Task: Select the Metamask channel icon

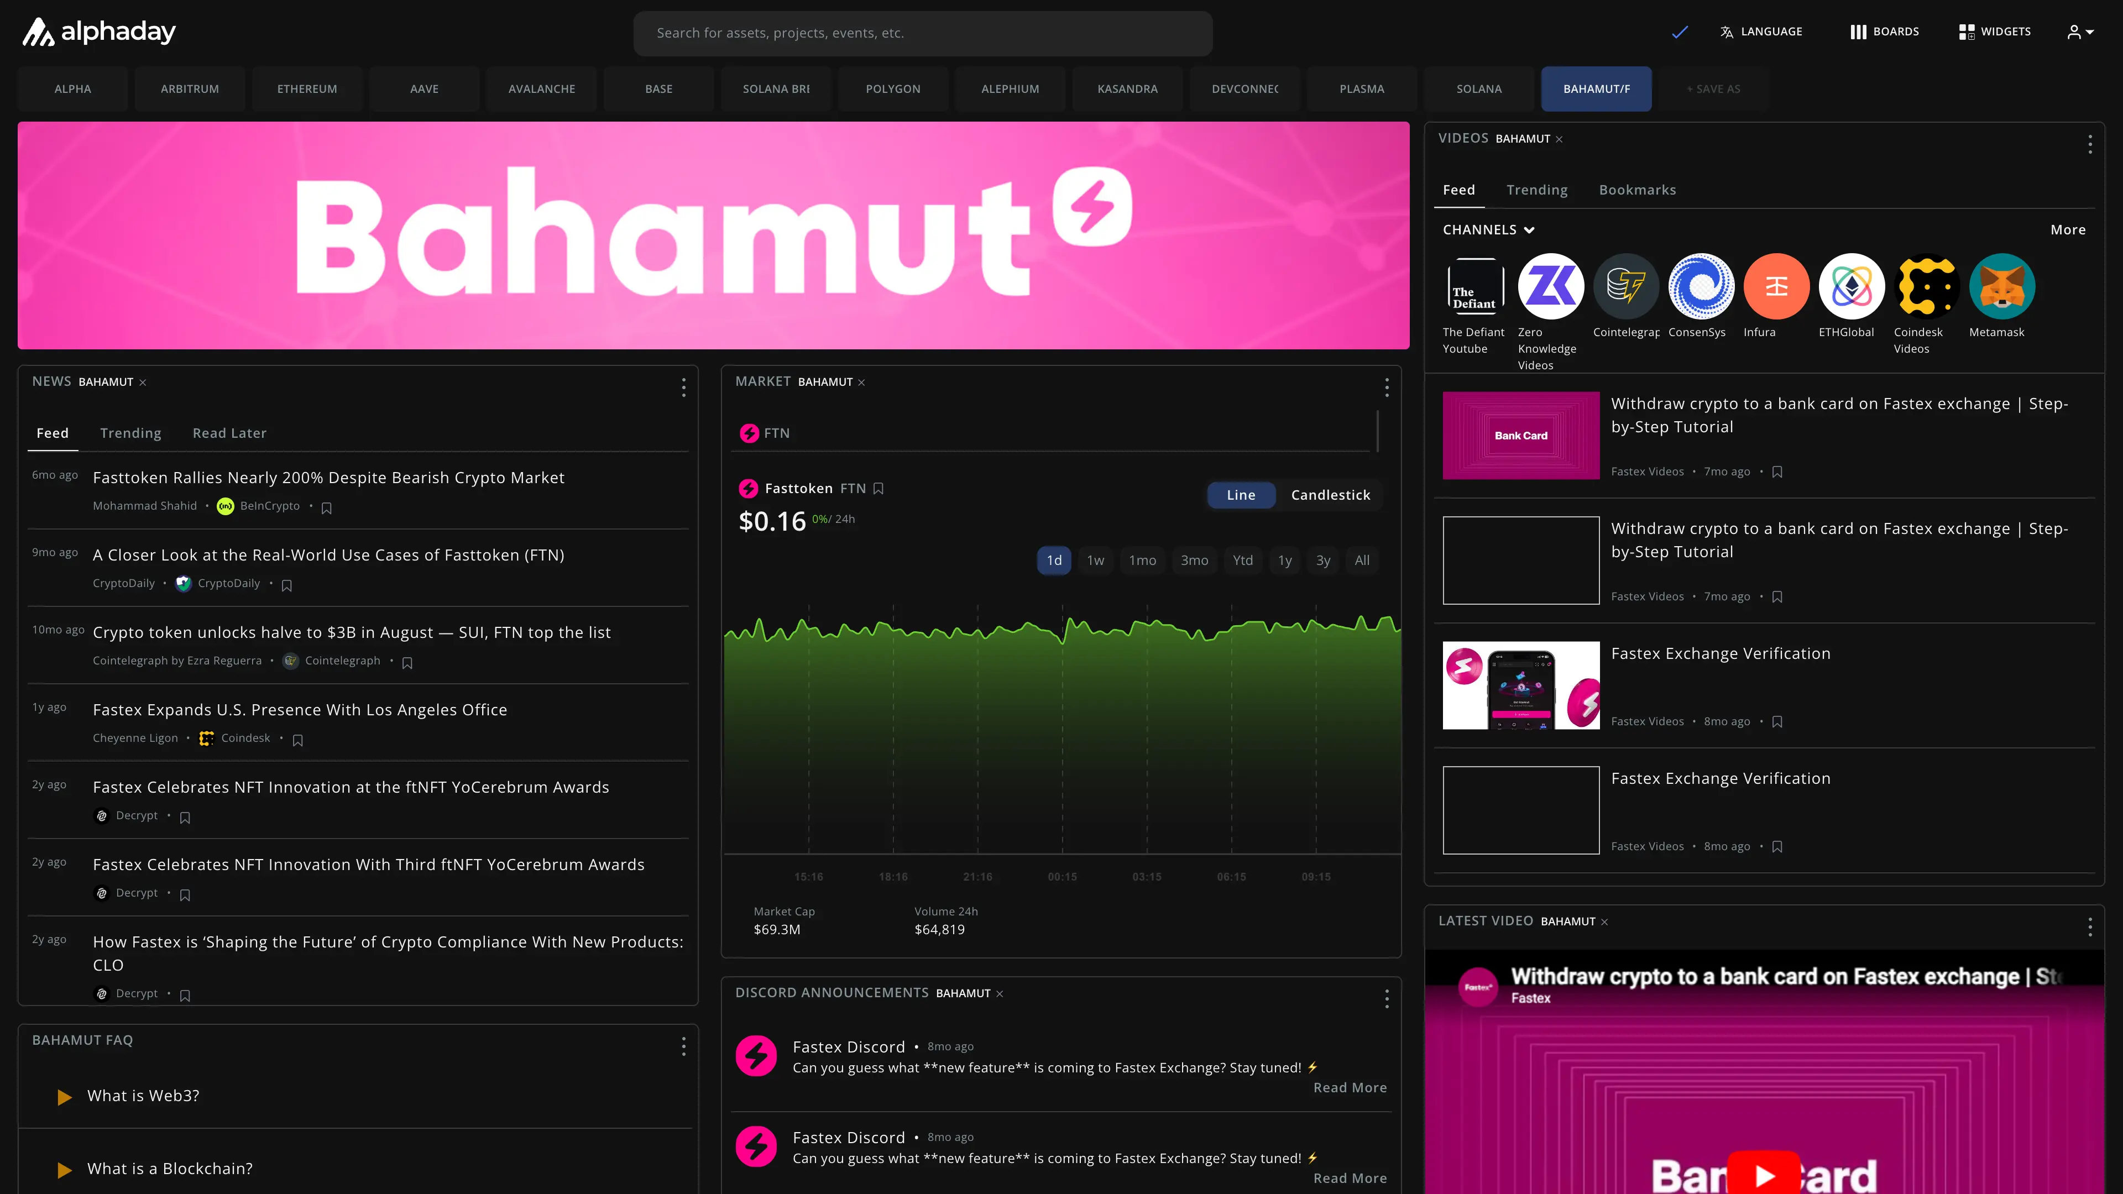Action: click(2002, 286)
